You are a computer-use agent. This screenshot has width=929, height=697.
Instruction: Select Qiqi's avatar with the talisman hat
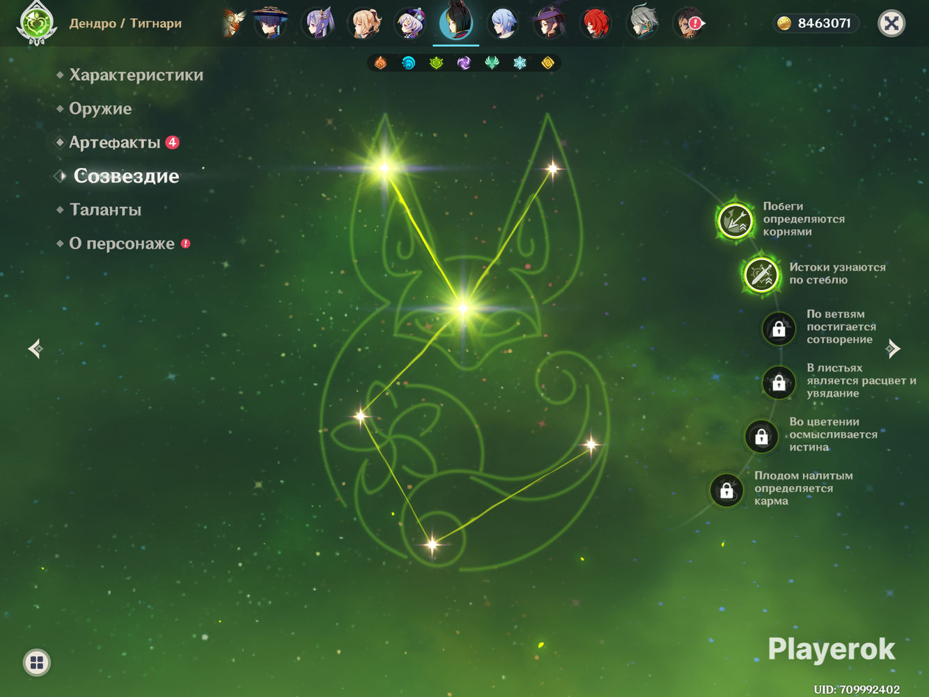(411, 23)
